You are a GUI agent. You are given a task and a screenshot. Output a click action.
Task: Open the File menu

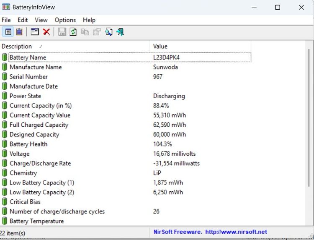6,20
